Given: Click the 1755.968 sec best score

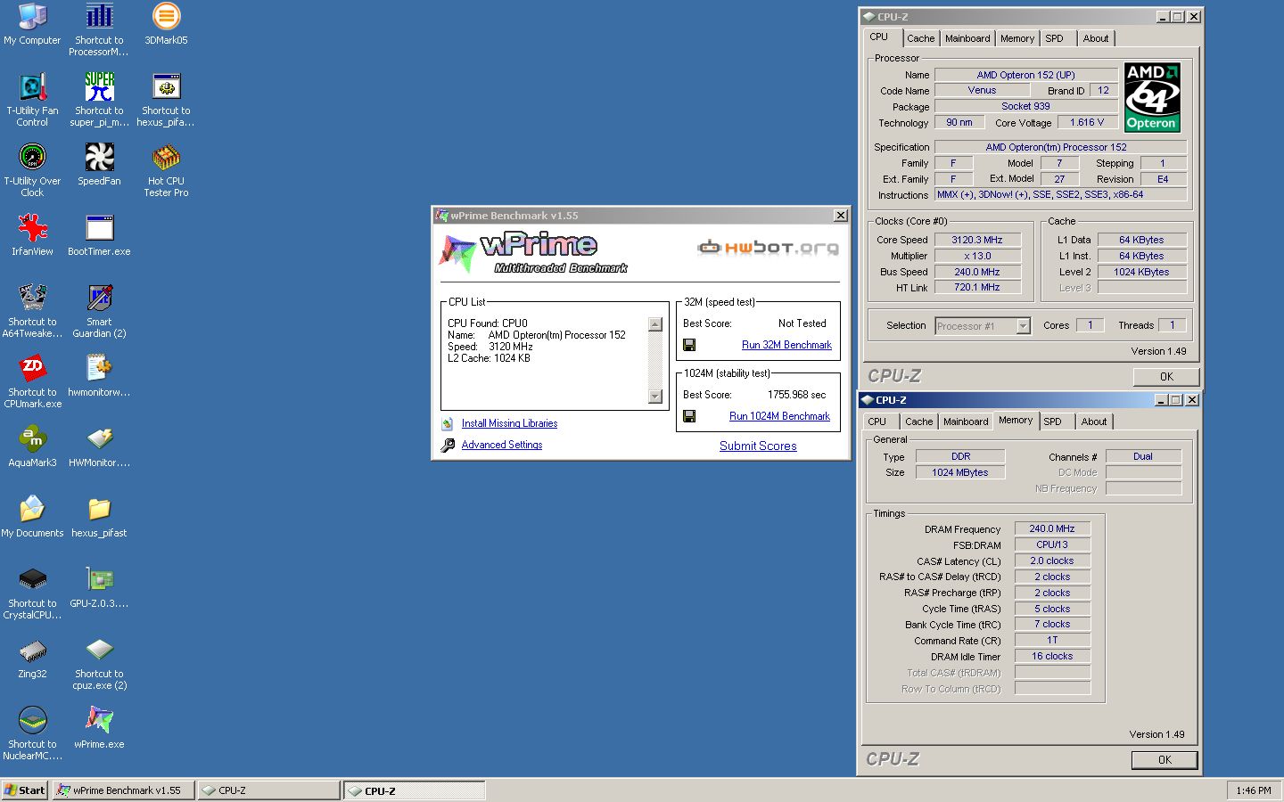Looking at the screenshot, I should click(x=797, y=395).
